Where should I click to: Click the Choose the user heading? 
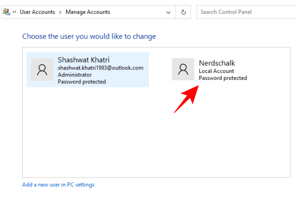(89, 36)
